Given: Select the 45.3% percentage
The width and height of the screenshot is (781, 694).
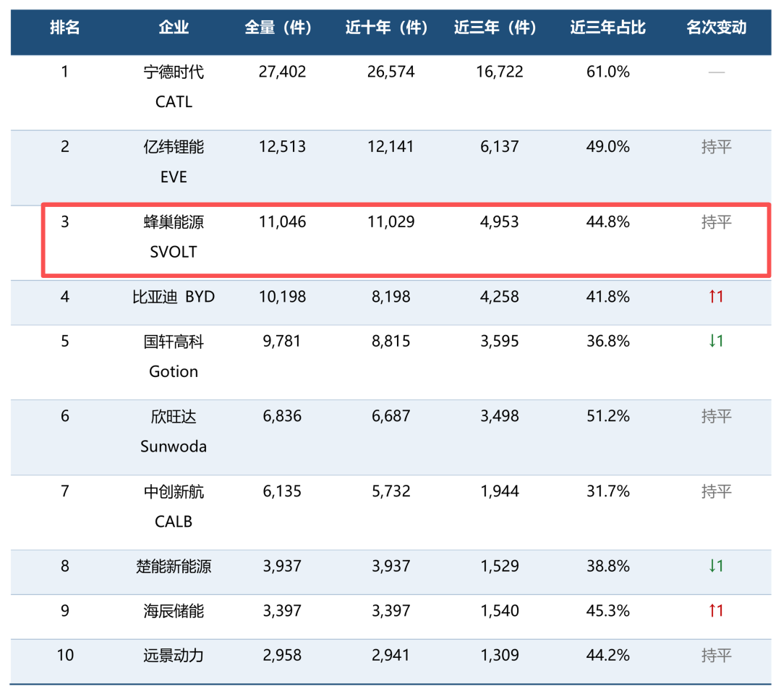Looking at the screenshot, I should click(x=607, y=611).
